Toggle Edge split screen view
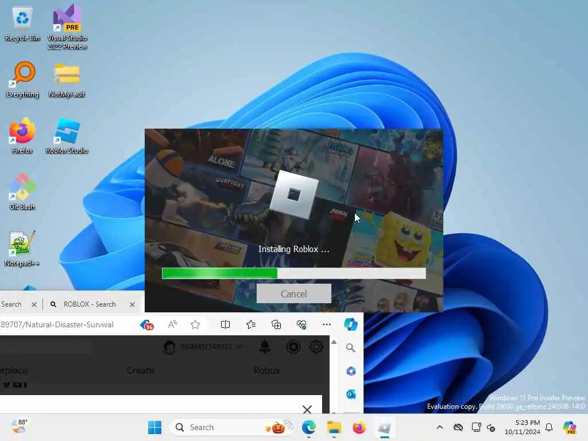 pyautogui.click(x=225, y=324)
